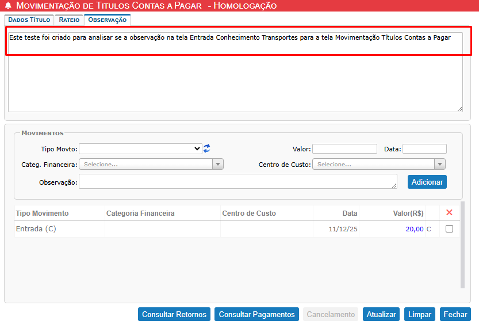
Task: Open the Centro de Custo dropdown
Action: pyautogui.click(x=379, y=164)
